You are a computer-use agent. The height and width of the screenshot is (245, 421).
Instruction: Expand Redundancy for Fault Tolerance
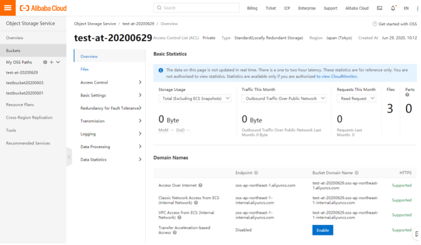111,108
